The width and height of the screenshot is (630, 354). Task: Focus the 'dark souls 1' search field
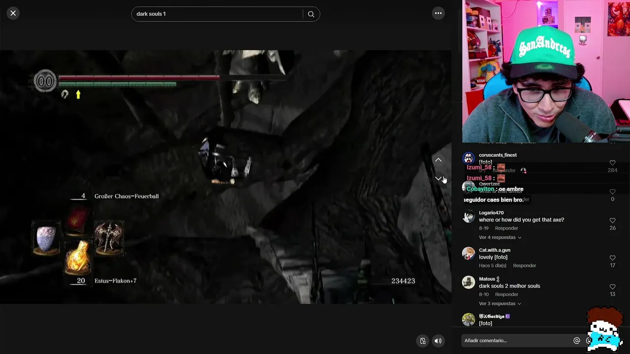[217, 14]
